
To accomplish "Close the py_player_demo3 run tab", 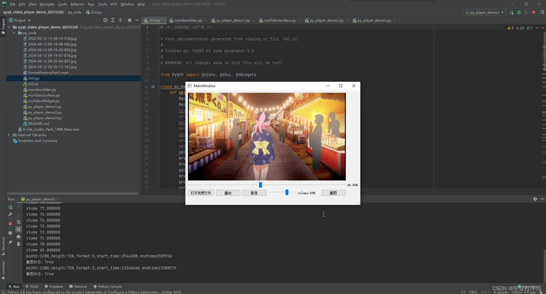I will [58, 199].
